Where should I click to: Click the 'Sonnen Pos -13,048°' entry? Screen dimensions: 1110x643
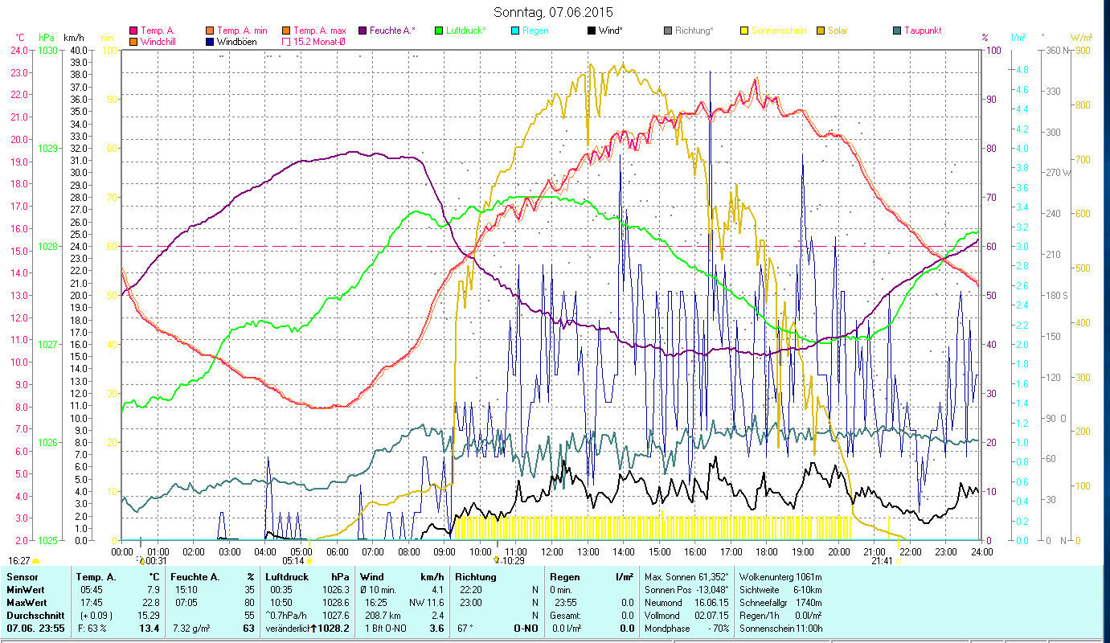pyautogui.click(x=686, y=589)
